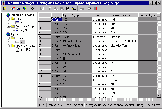162x109 pixels.
Task: Click the Status column header
Action: (x=100, y=15)
